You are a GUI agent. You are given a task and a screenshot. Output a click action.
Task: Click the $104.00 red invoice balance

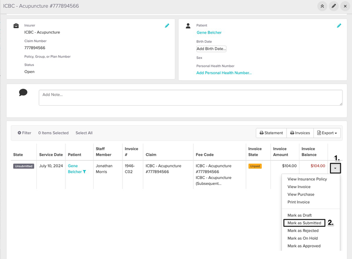(318, 166)
